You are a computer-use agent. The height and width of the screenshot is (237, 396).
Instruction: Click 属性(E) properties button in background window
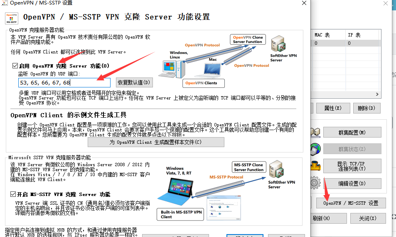click(333, 108)
